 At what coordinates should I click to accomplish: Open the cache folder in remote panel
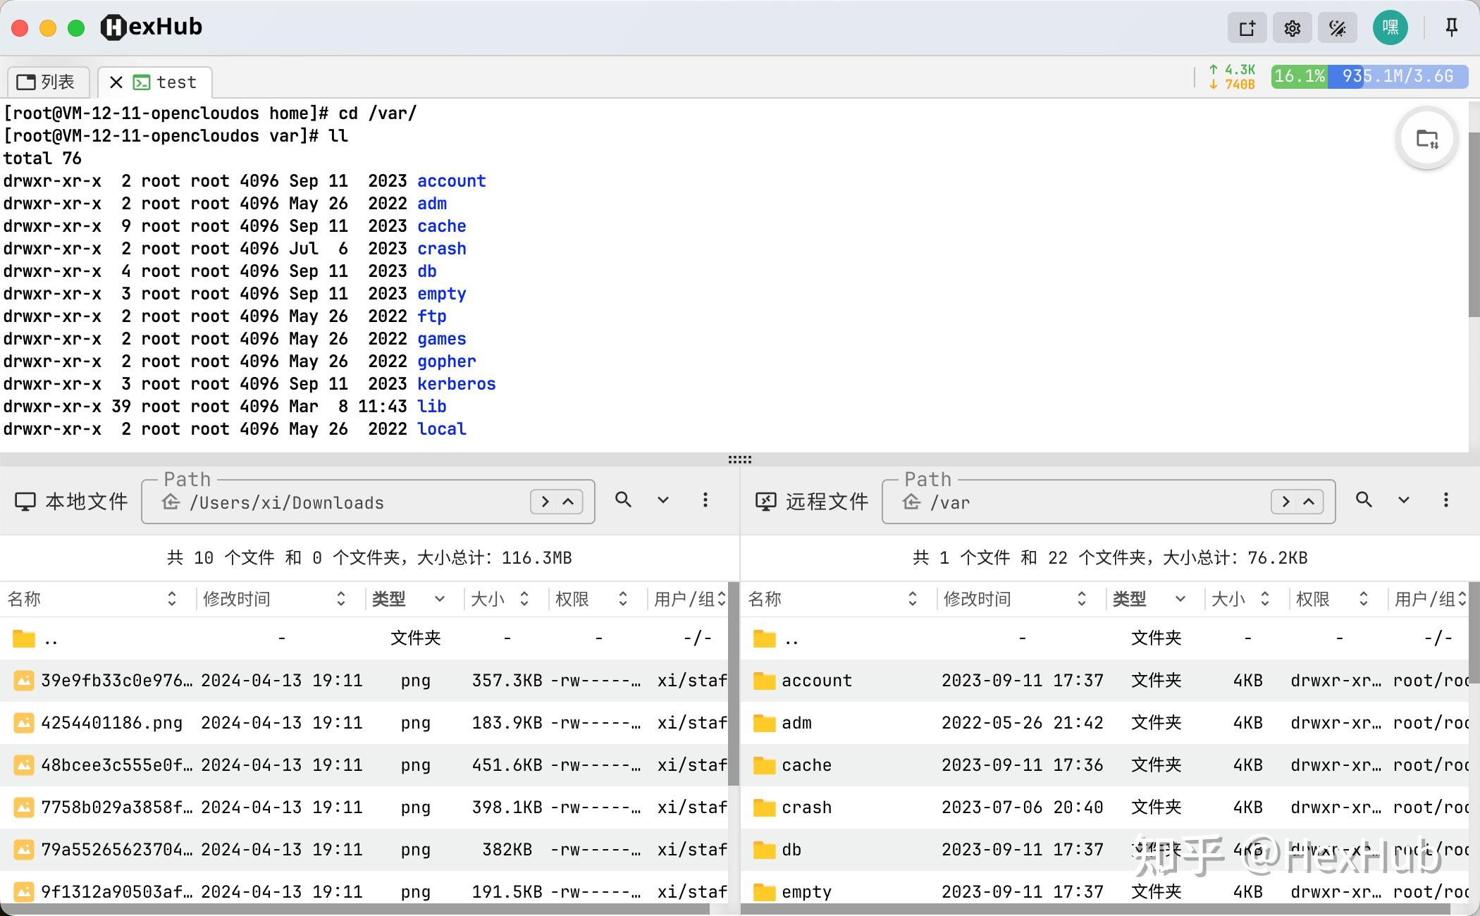806,765
